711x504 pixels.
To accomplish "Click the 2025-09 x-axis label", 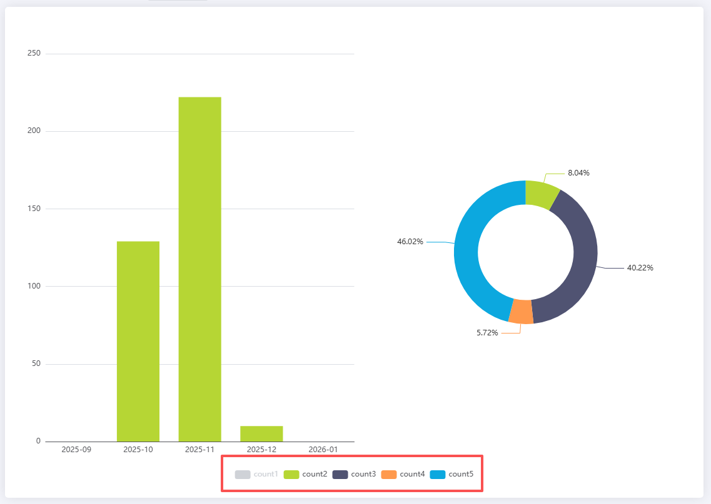I will point(76,450).
